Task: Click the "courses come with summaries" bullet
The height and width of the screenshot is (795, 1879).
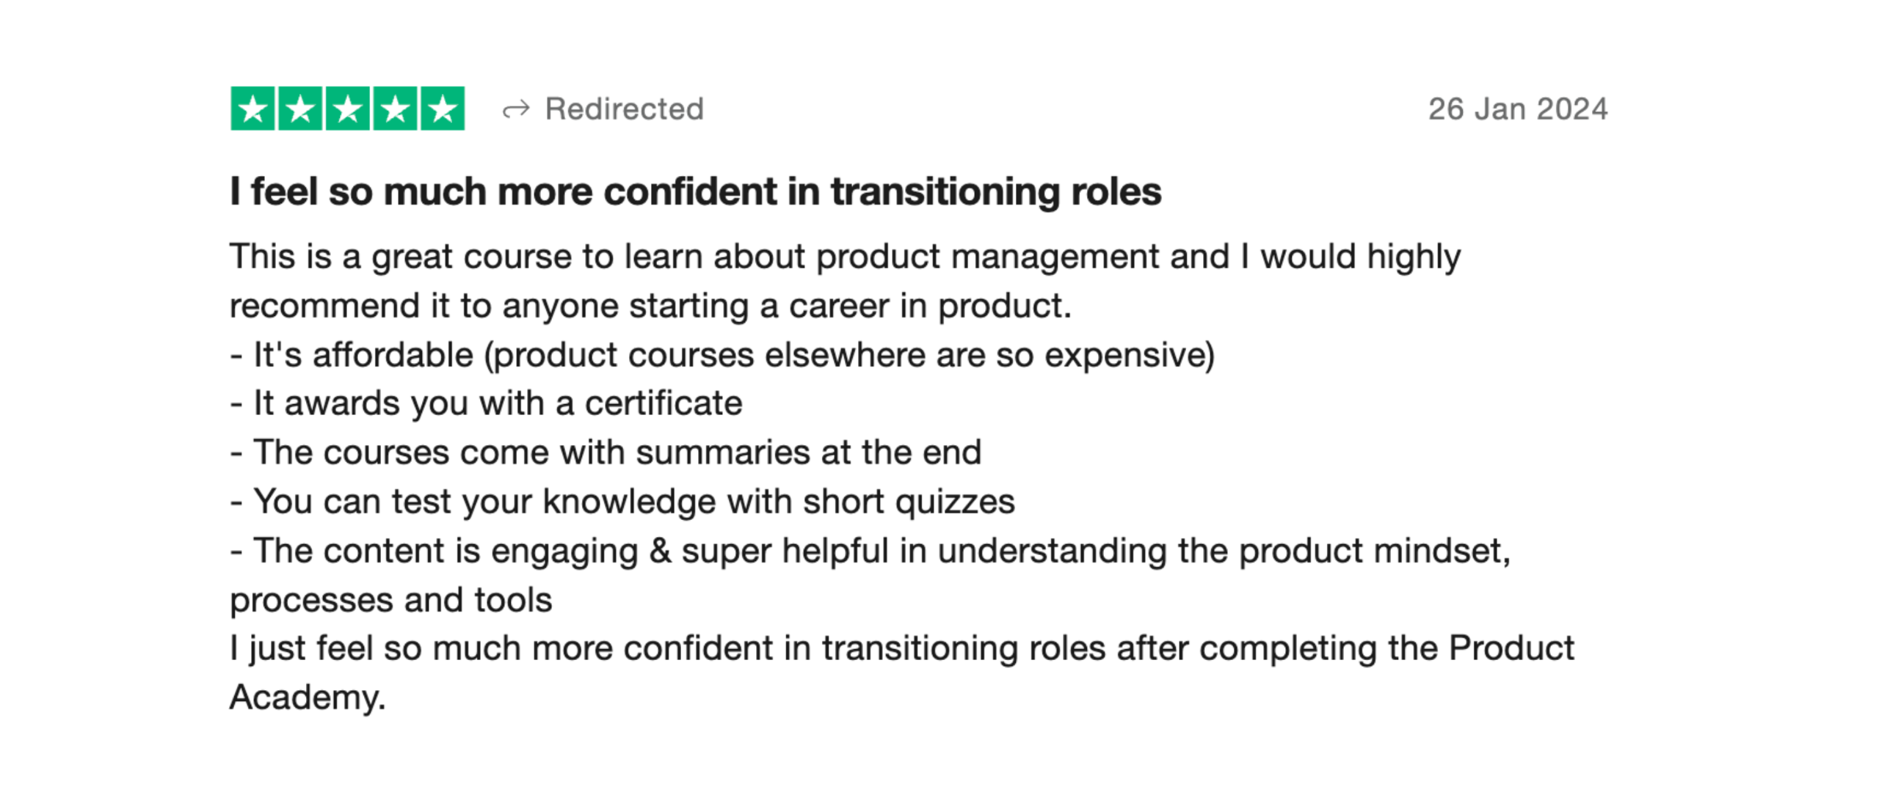Action: click(x=606, y=453)
